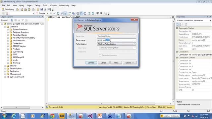
Task: Open a SQL Server Compact Query
Action: tap(33, 9)
